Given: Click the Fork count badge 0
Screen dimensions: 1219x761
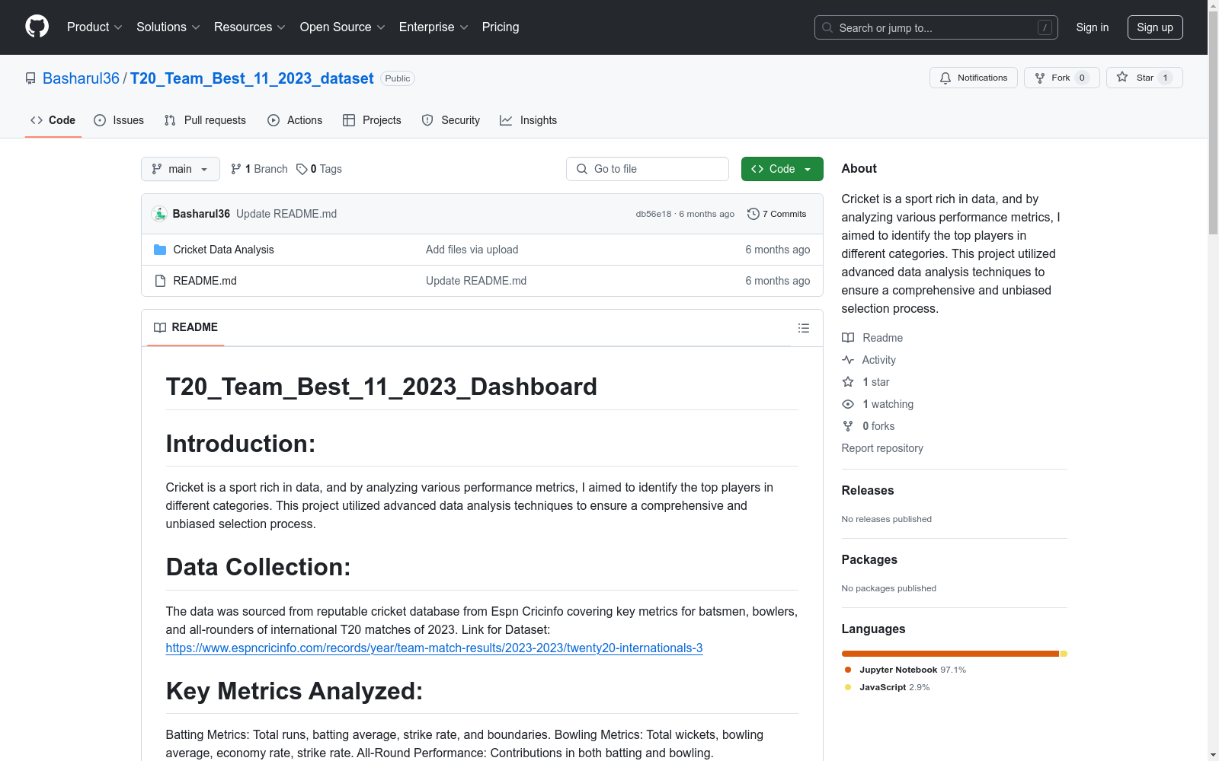Looking at the screenshot, I should 1082,78.
